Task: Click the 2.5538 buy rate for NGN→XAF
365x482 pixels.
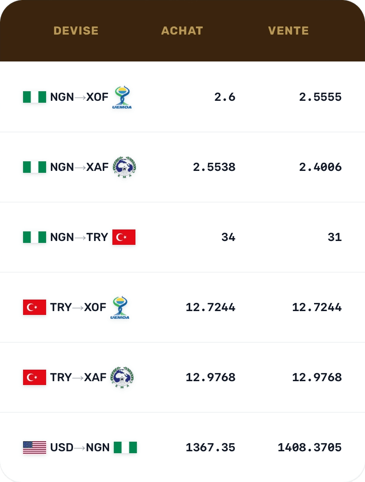Action: click(x=214, y=167)
